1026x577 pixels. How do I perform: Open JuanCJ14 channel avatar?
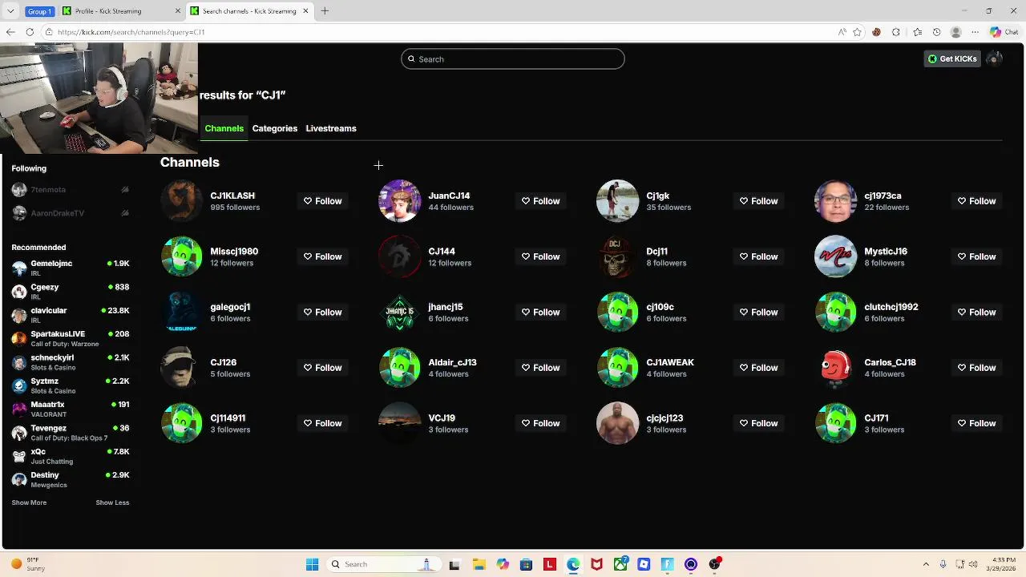(x=400, y=201)
